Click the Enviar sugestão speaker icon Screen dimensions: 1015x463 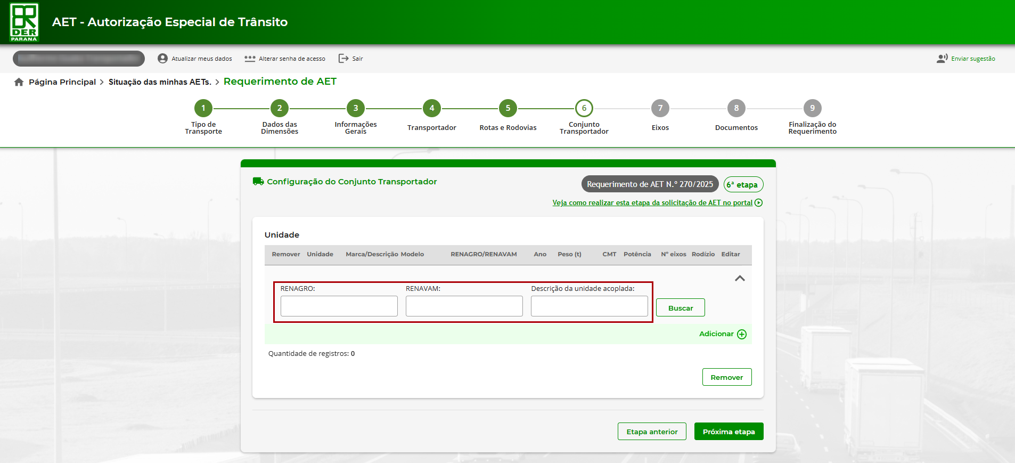(x=942, y=59)
